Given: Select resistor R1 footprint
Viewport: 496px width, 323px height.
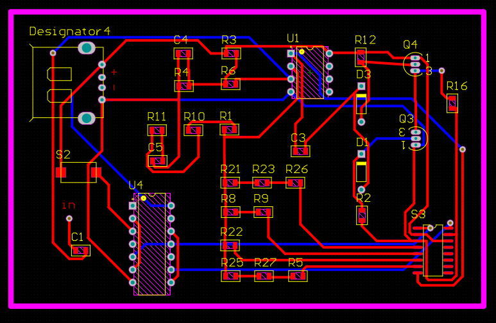Looking at the screenshot, I should pyautogui.click(x=229, y=129).
